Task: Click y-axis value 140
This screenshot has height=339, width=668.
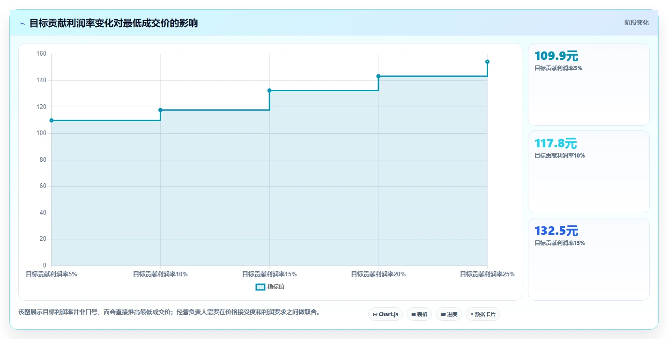Action: (41, 80)
